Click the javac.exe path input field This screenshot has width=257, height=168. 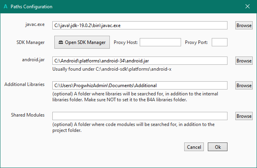pos(140,25)
